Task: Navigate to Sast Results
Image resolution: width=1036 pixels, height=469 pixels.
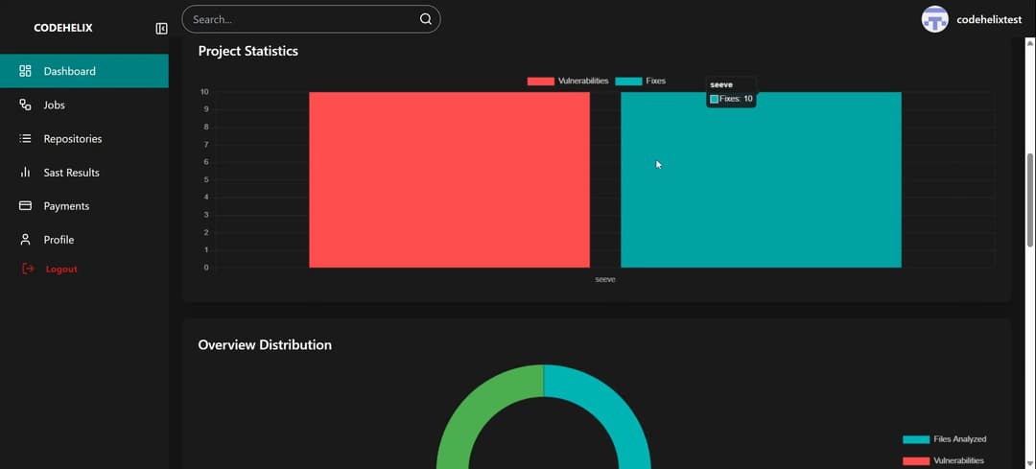Action: [x=83, y=173]
